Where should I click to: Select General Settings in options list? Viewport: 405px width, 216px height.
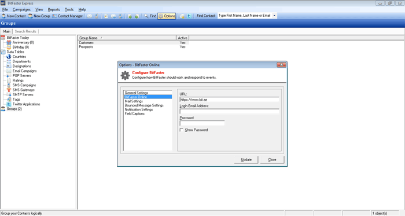point(148,93)
